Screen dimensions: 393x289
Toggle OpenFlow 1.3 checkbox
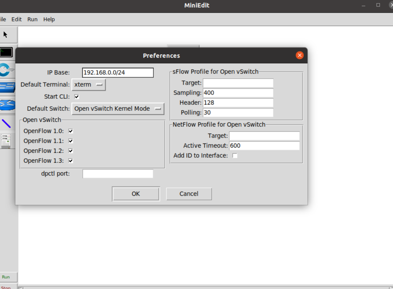tap(71, 161)
